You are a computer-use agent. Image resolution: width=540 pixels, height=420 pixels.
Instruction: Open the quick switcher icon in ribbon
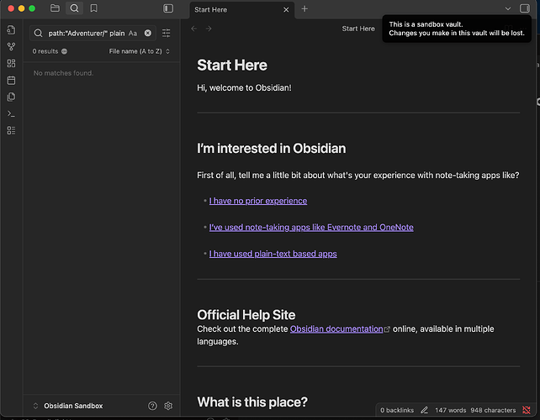(x=11, y=30)
